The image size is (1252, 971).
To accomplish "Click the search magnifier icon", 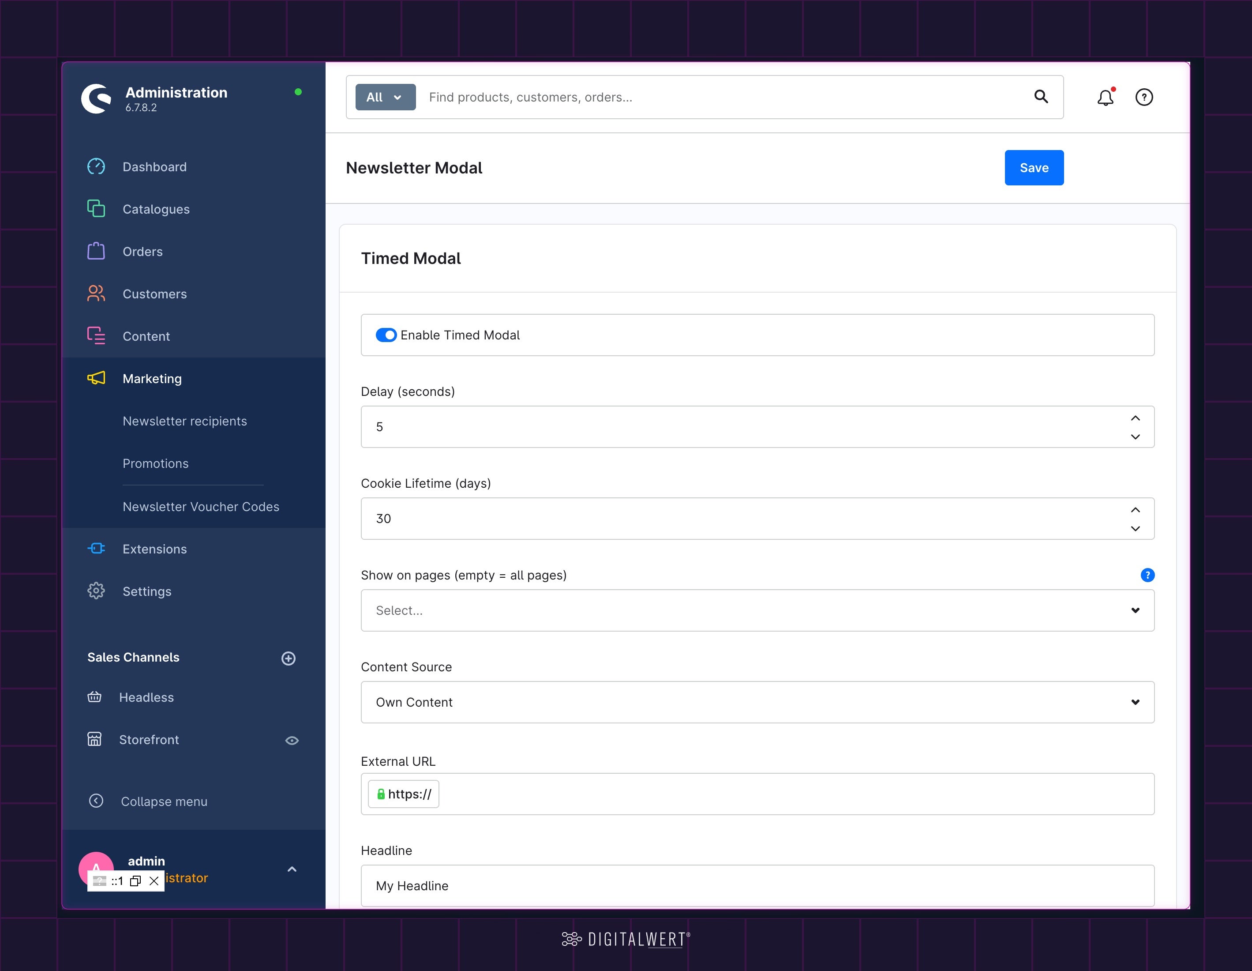I will pyautogui.click(x=1041, y=96).
